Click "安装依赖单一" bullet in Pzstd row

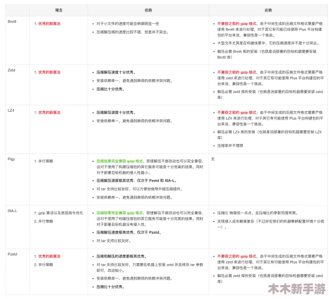click(x=134, y=279)
